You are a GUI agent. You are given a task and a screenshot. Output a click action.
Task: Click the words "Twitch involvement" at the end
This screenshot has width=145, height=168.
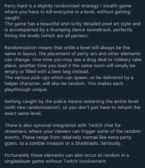[85, 161]
